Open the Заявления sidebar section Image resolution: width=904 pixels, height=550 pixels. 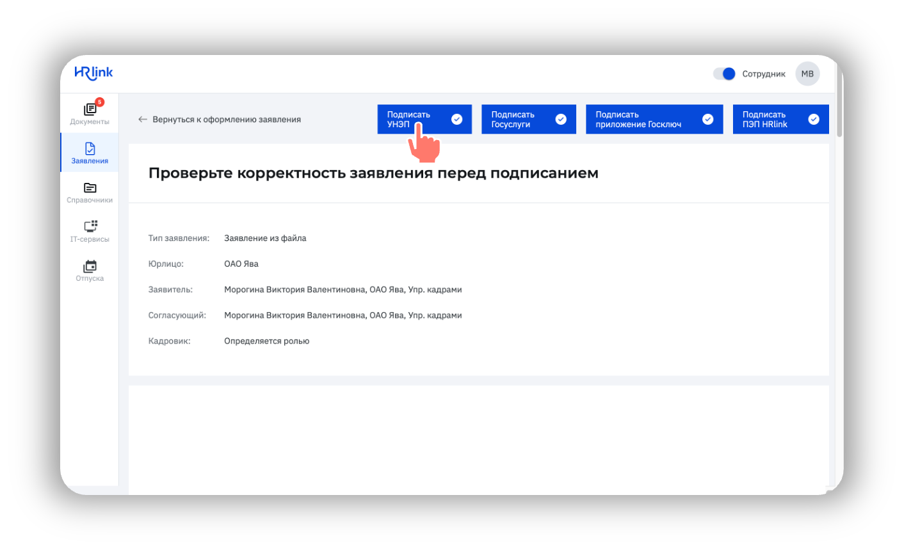pyautogui.click(x=90, y=153)
